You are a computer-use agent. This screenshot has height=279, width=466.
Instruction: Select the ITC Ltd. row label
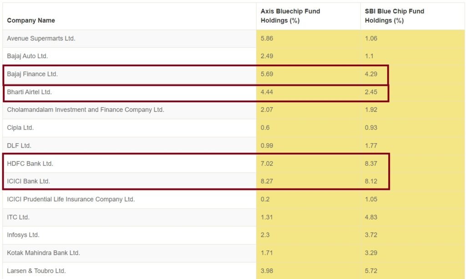coord(18,217)
